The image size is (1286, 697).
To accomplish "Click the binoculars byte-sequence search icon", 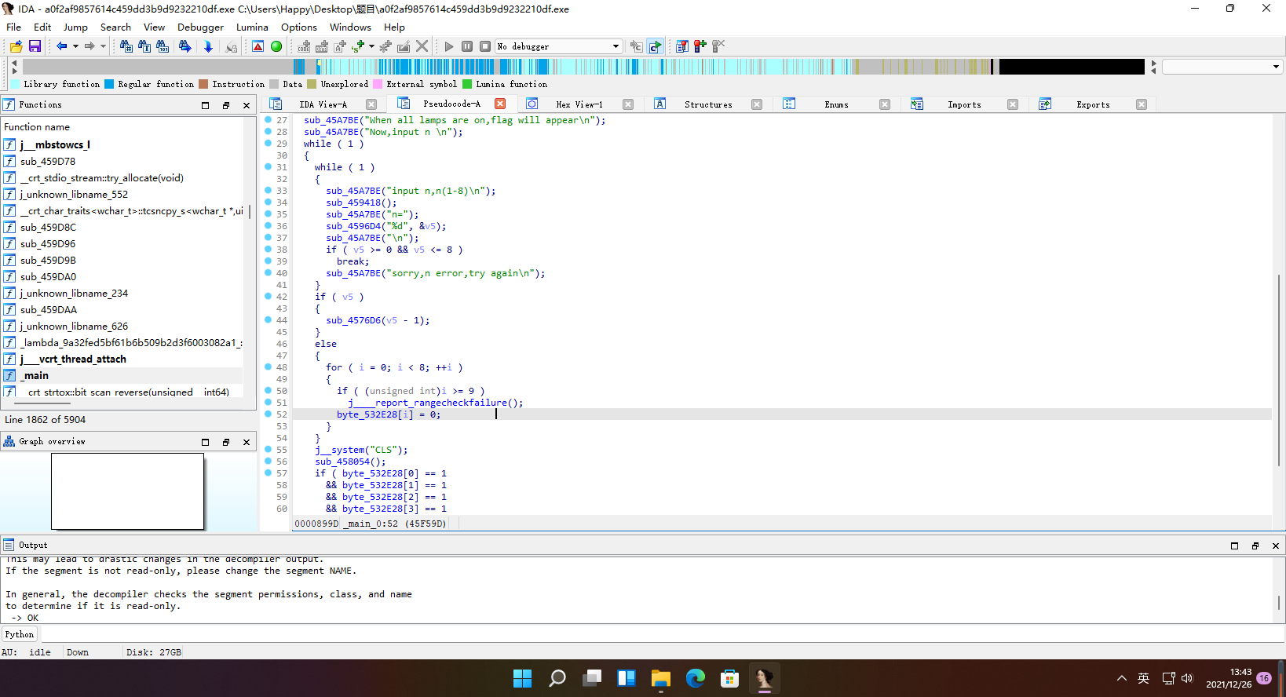I will coord(163,46).
